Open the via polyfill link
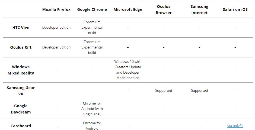Image resolution: width=255 pixels, height=130 pixels. (x=235, y=126)
